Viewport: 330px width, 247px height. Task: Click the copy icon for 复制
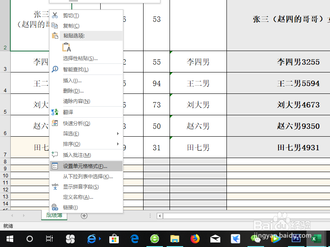click(x=55, y=26)
